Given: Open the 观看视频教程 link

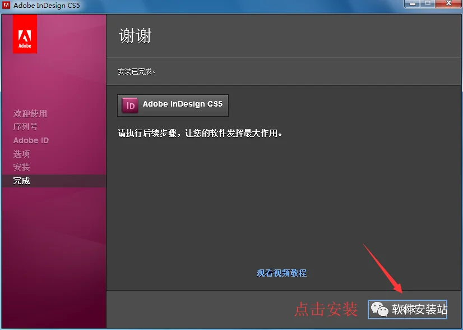Looking at the screenshot, I should 281,273.
